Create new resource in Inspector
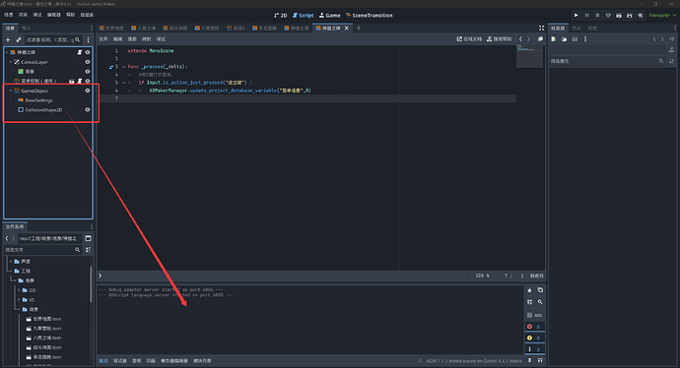The width and height of the screenshot is (680, 368). [x=554, y=39]
